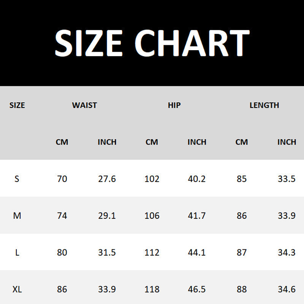Click hip value 106 for size M
The height and width of the screenshot is (304, 304).
(x=152, y=215)
